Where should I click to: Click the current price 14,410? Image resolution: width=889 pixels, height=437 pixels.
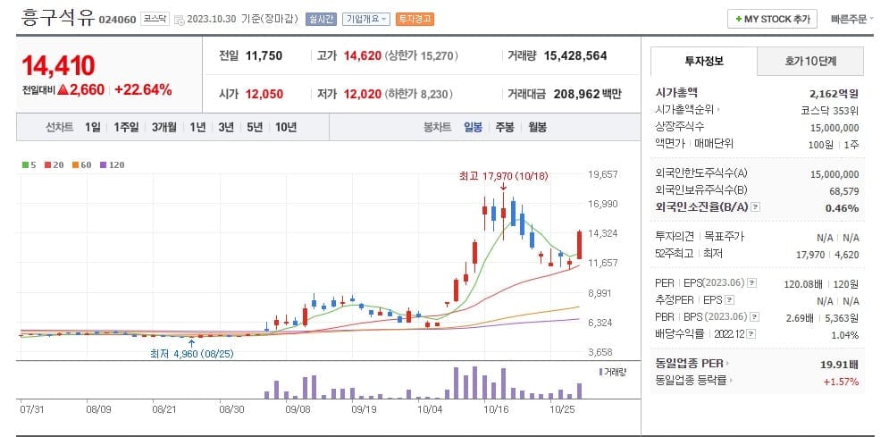point(58,66)
